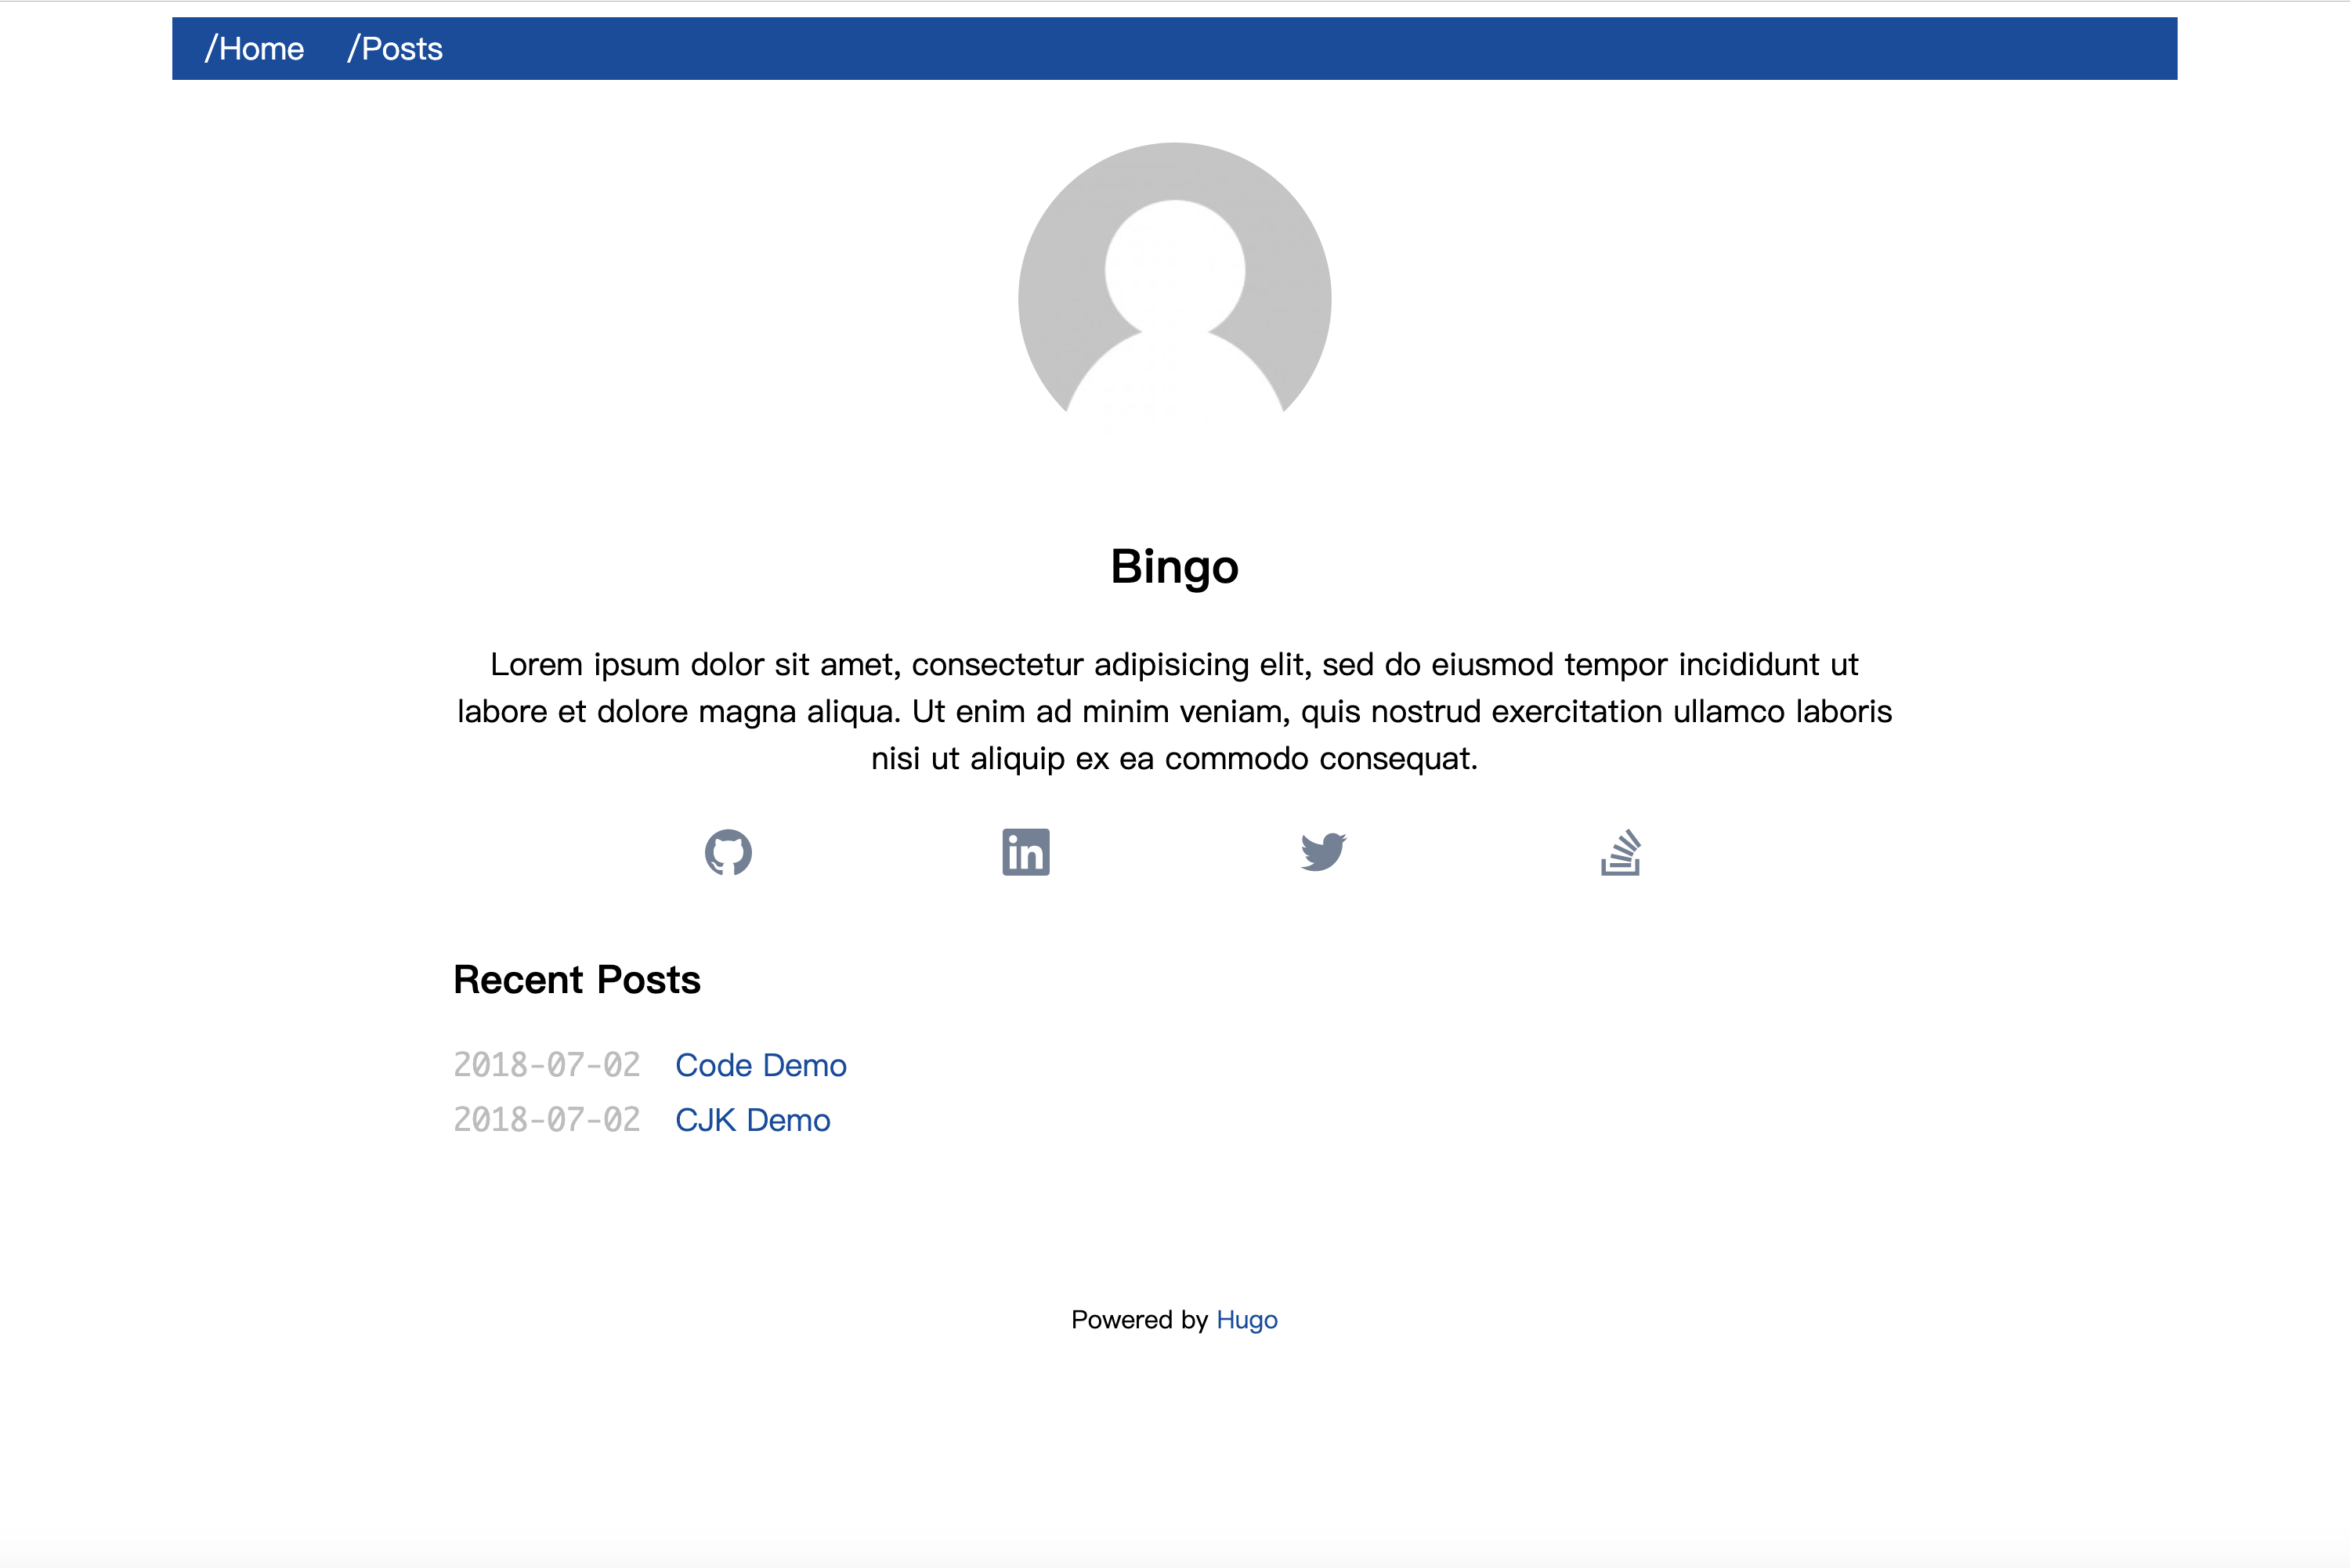Click the Recent Posts heading
The height and width of the screenshot is (1568, 2350).
[577, 980]
